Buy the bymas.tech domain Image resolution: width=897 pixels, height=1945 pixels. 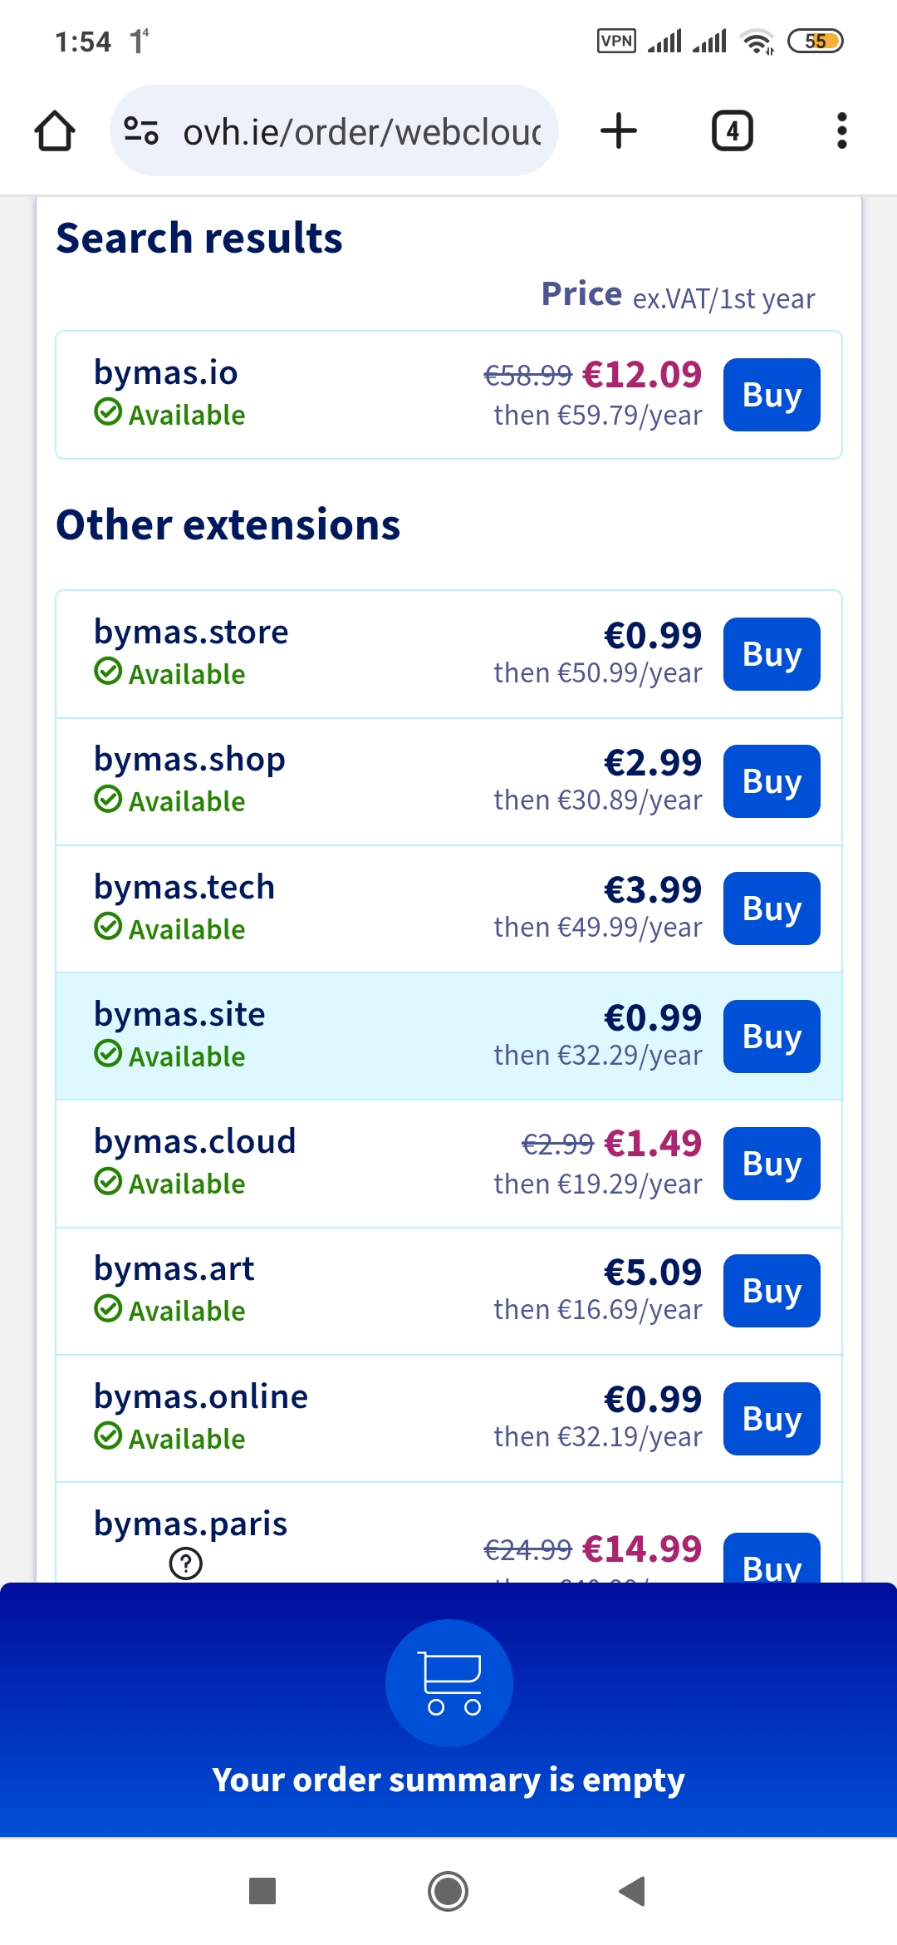tap(772, 908)
